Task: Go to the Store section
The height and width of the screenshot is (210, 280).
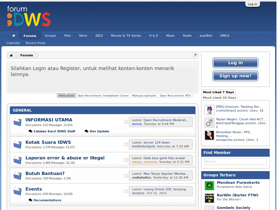Action: [x=83, y=36]
